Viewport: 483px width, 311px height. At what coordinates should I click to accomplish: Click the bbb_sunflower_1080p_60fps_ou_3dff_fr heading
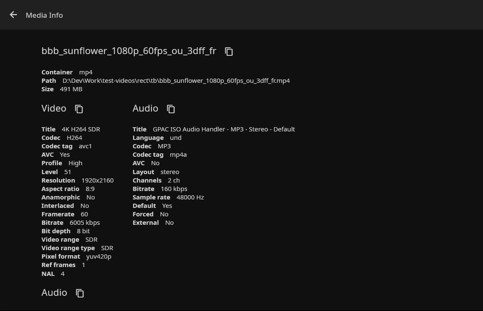point(129,51)
